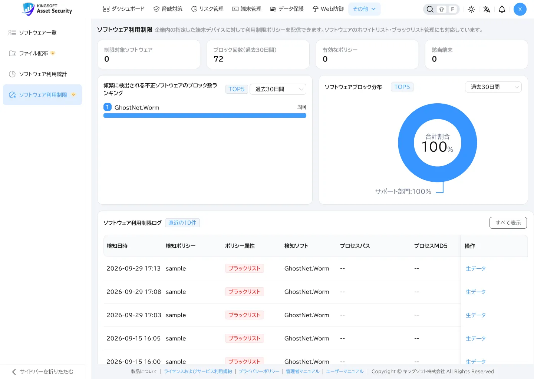Open notifications bell icon
The width and height of the screenshot is (534, 379).
pyautogui.click(x=502, y=9)
